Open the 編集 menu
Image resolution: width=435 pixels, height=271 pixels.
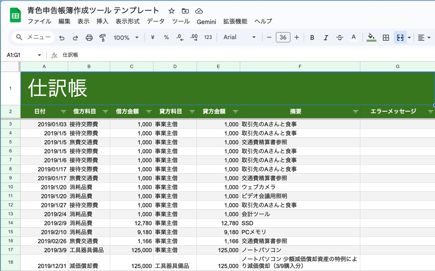tap(64, 21)
